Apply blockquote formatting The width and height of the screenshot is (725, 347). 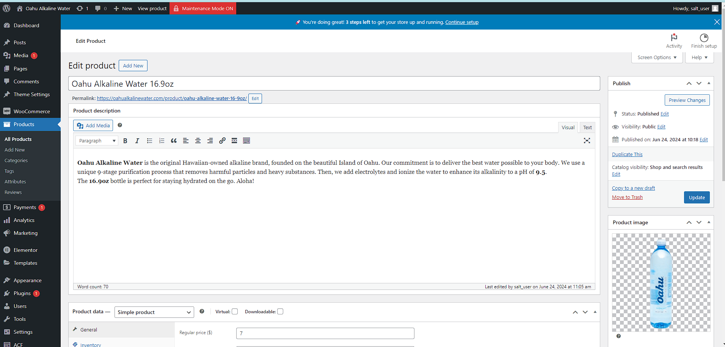click(174, 141)
